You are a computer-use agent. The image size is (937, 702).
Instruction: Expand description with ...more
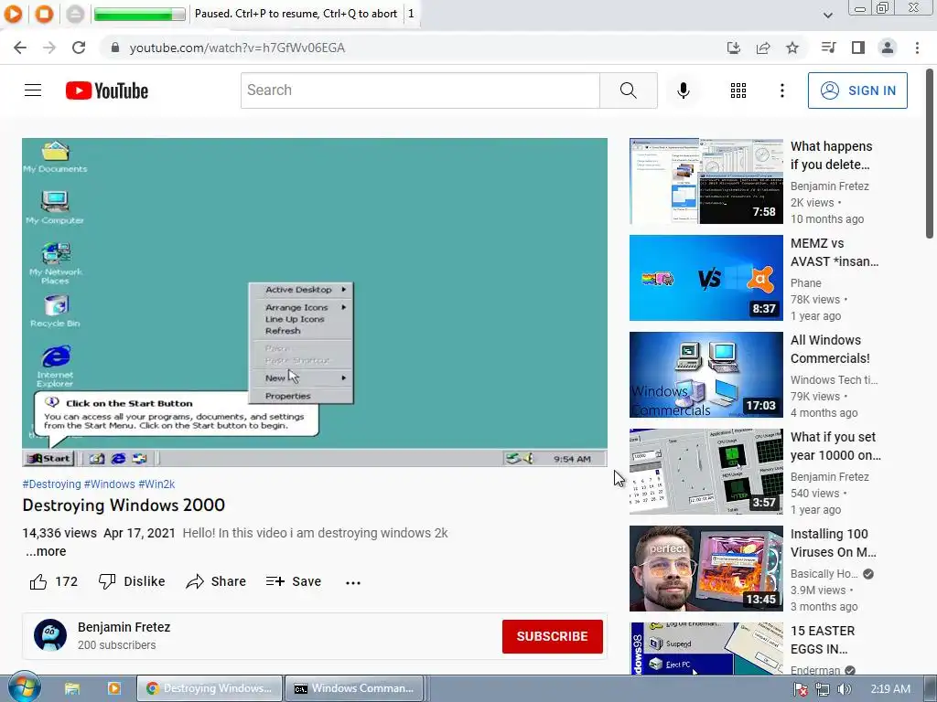[46, 551]
